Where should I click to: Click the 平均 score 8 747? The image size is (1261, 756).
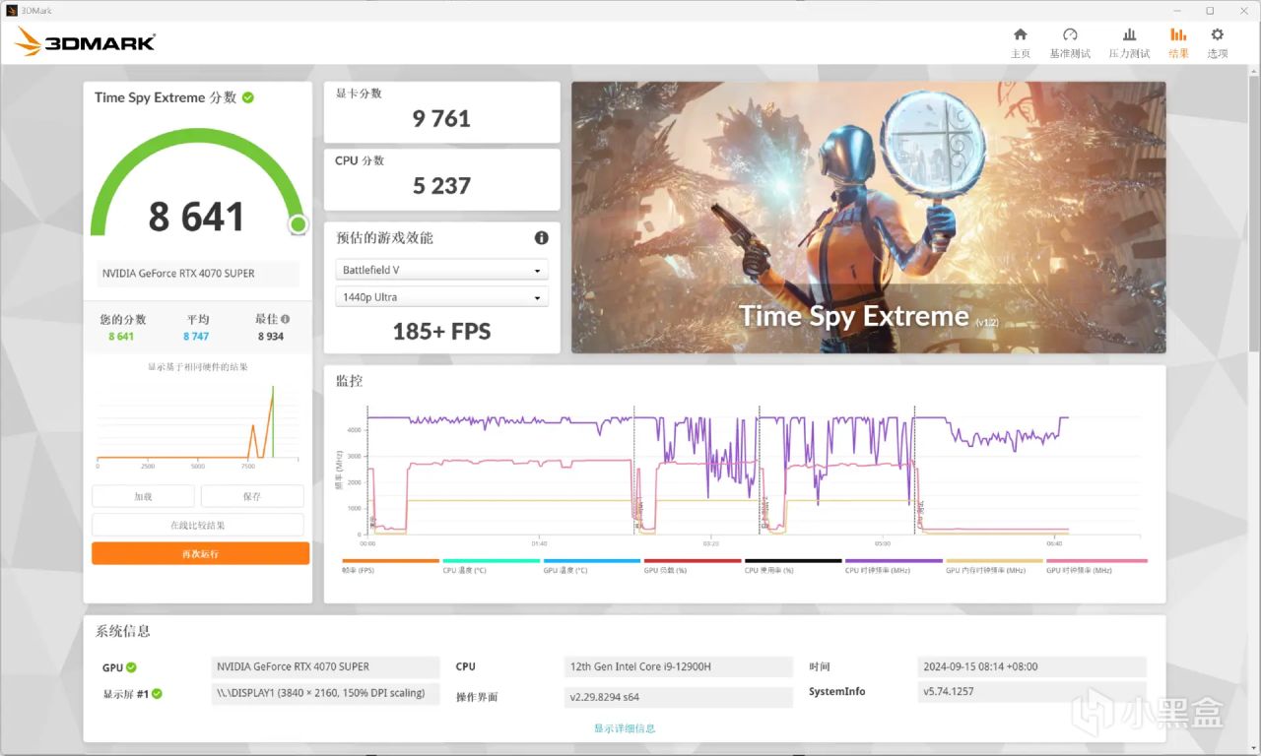point(196,337)
